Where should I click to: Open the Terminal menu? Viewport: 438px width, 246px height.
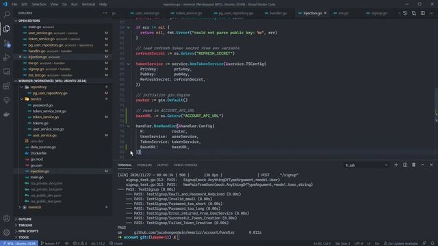click(x=88, y=4)
